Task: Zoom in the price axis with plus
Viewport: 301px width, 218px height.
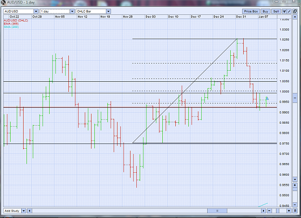Action: point(295,185)
